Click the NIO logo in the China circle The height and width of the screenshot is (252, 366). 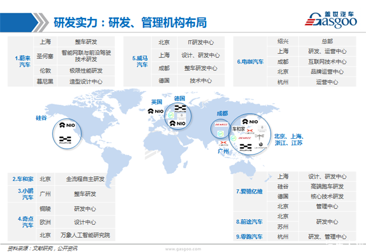point(250,122)
